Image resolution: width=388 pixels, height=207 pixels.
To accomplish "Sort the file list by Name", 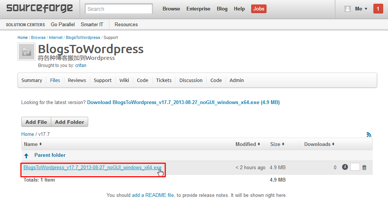I will (x=33, y=144).
